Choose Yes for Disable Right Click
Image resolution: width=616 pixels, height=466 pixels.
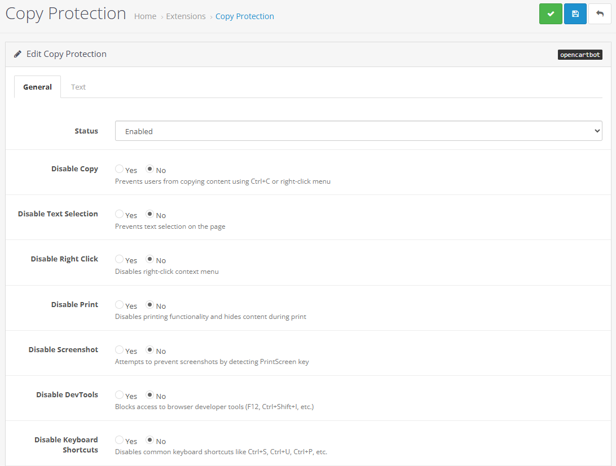[120, 259]
